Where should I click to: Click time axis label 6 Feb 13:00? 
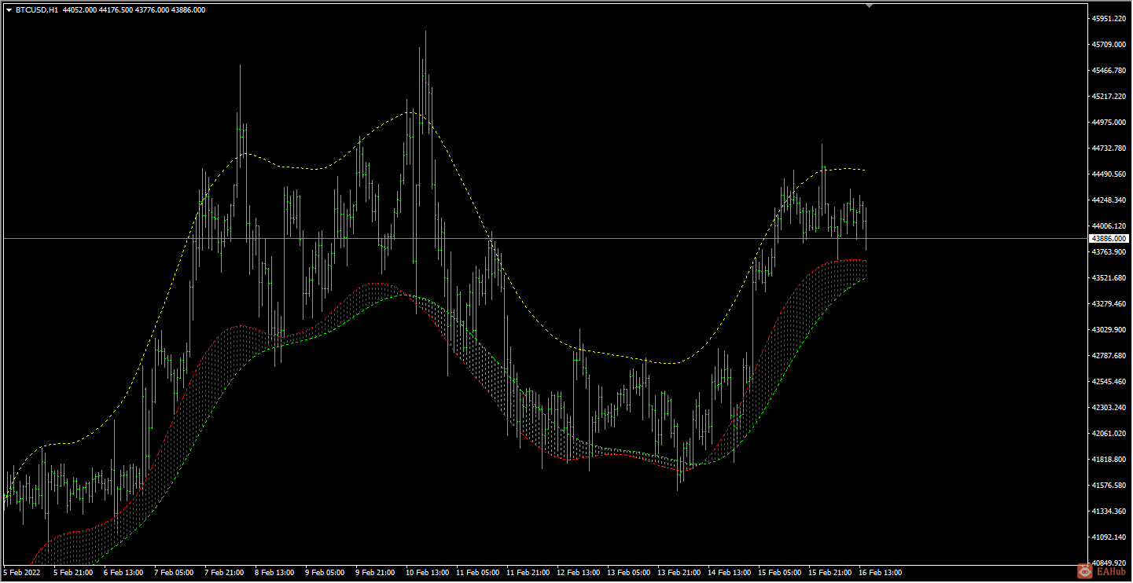[123, 573]
